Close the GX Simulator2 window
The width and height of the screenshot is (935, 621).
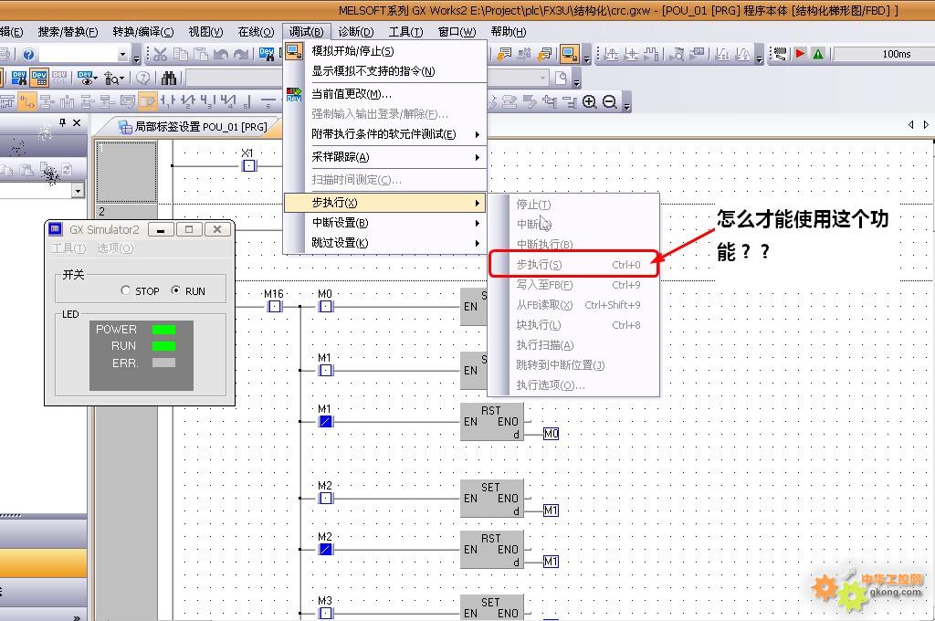pyautogui.click(x=217, y=229)
